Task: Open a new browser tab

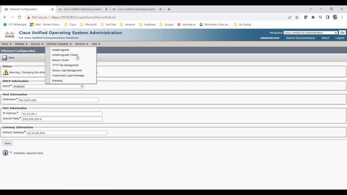Action: 169,9
